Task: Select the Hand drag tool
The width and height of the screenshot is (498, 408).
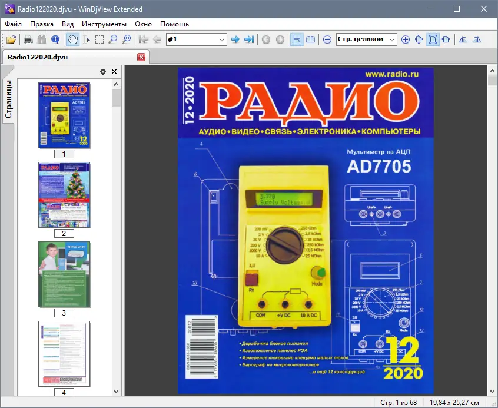Action: (x=73, y=39)
